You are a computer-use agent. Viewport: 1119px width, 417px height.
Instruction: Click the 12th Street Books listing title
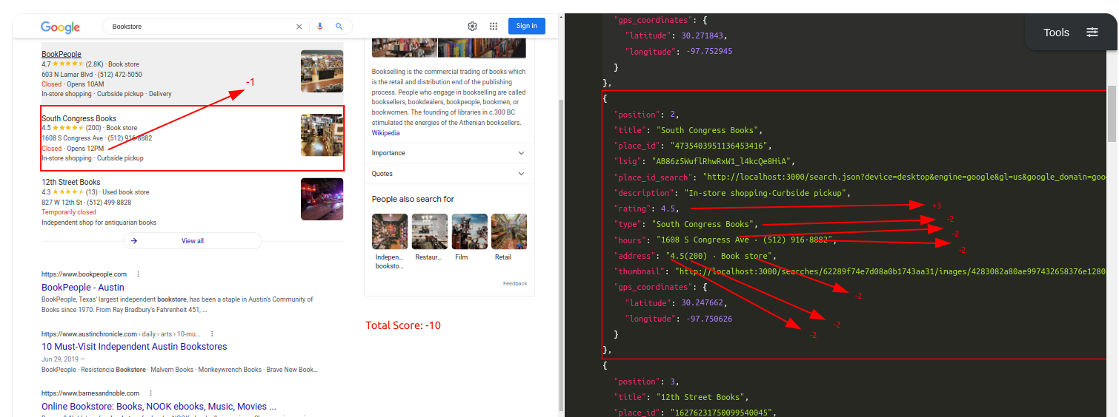click(71, 182)
